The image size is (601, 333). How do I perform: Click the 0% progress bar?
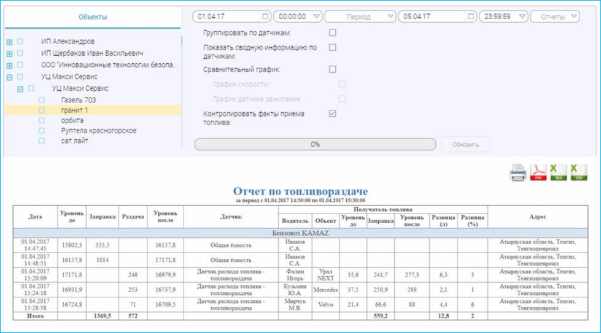pos(315,145)
